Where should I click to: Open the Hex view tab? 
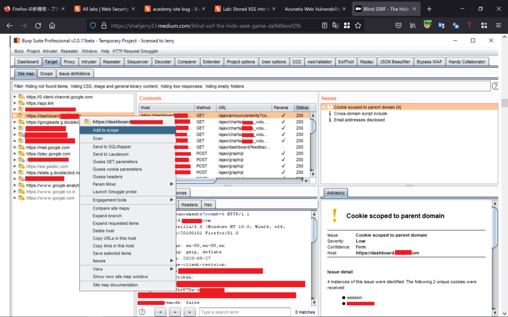(208, 205)
